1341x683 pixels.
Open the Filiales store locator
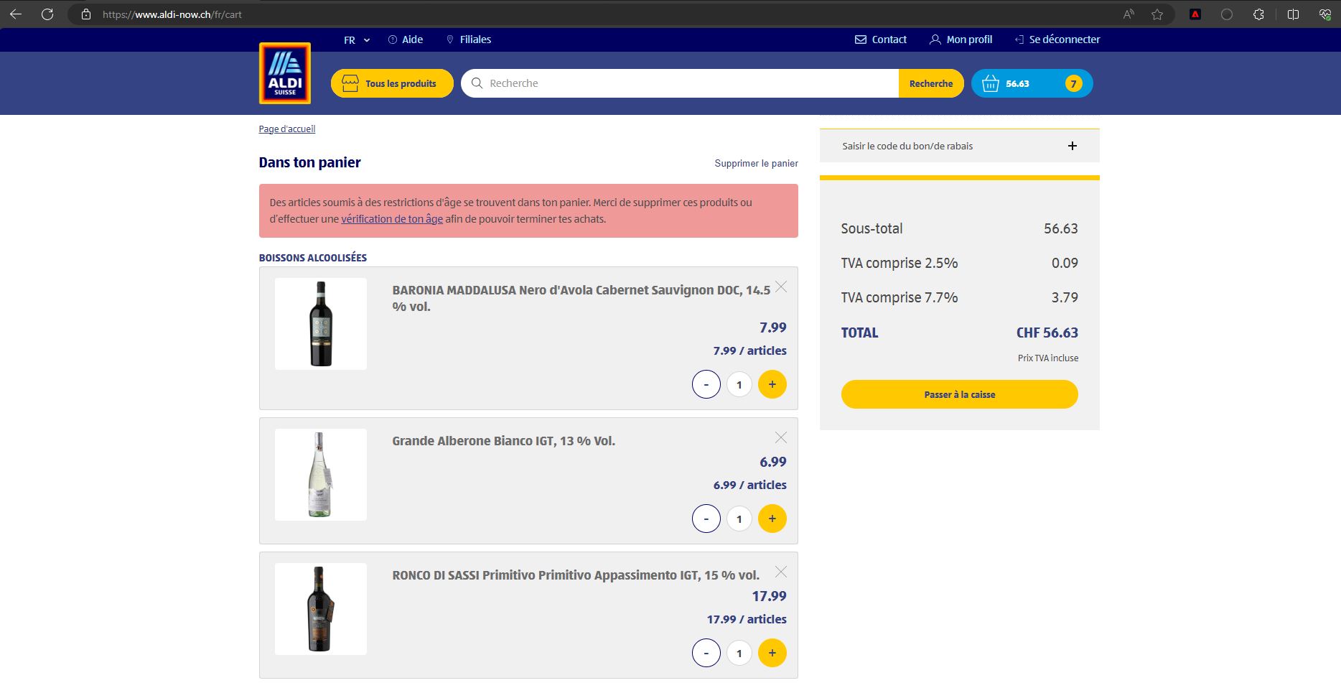tap(469, 40)
